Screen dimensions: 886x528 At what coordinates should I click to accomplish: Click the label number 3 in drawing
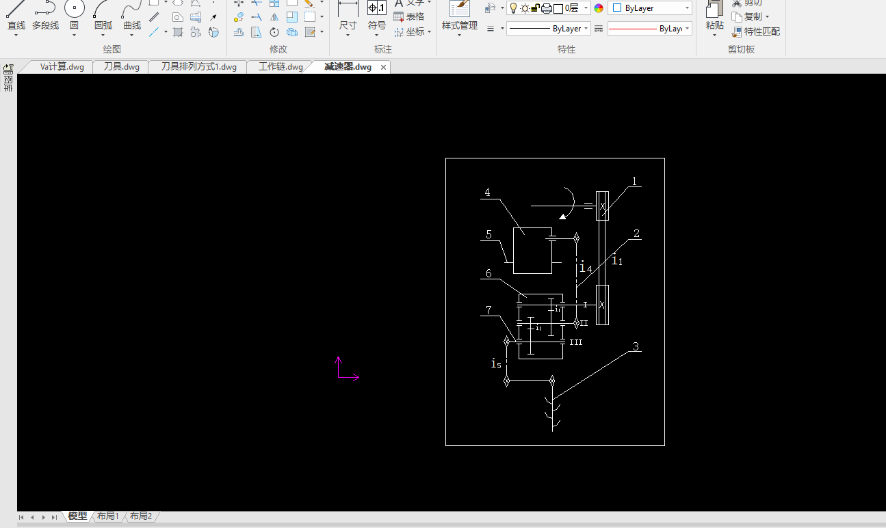pyautogui.click(x=636, y=346)
